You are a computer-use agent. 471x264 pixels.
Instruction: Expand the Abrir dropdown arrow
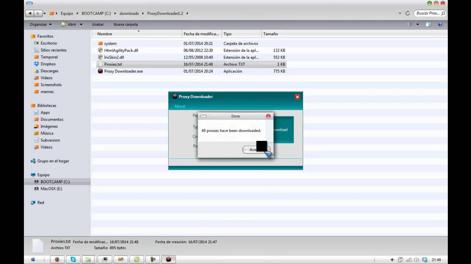click(81, 25)
